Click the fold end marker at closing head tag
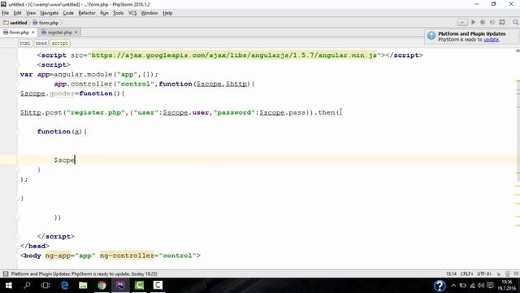This screenshot has height=293, width=520. [x=18, y=246]
